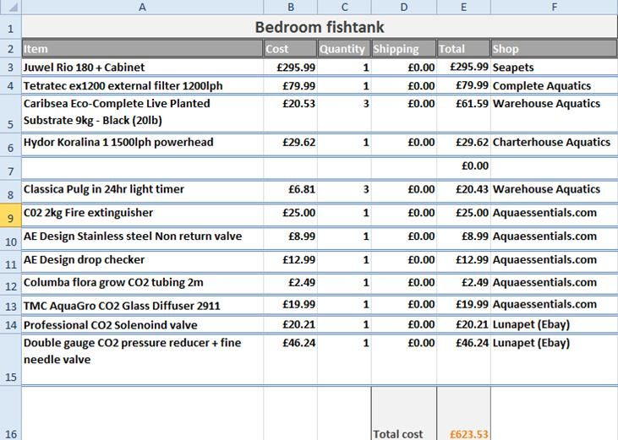This screenshot has width=618, height=440.
Task: Select column D header
Action: point(403,7)
